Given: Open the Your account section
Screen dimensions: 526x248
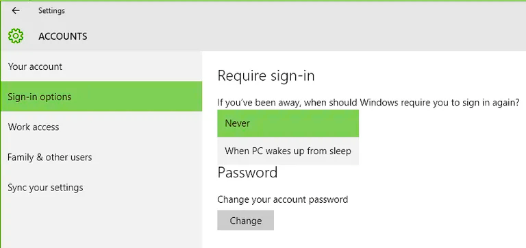Looking at the screenshot, I should click(x=101, y=66).
